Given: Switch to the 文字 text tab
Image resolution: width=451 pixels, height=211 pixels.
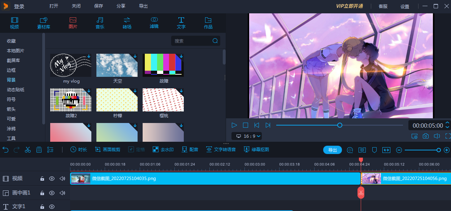Looking at the screenshot, I should [181, 23].
